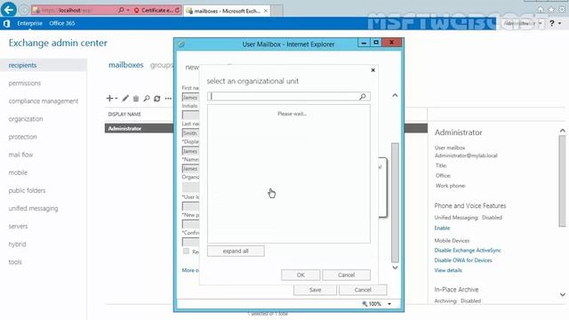The image size is (569, 320).
Task: Open organization section
Action: click(x=26, y=119)
